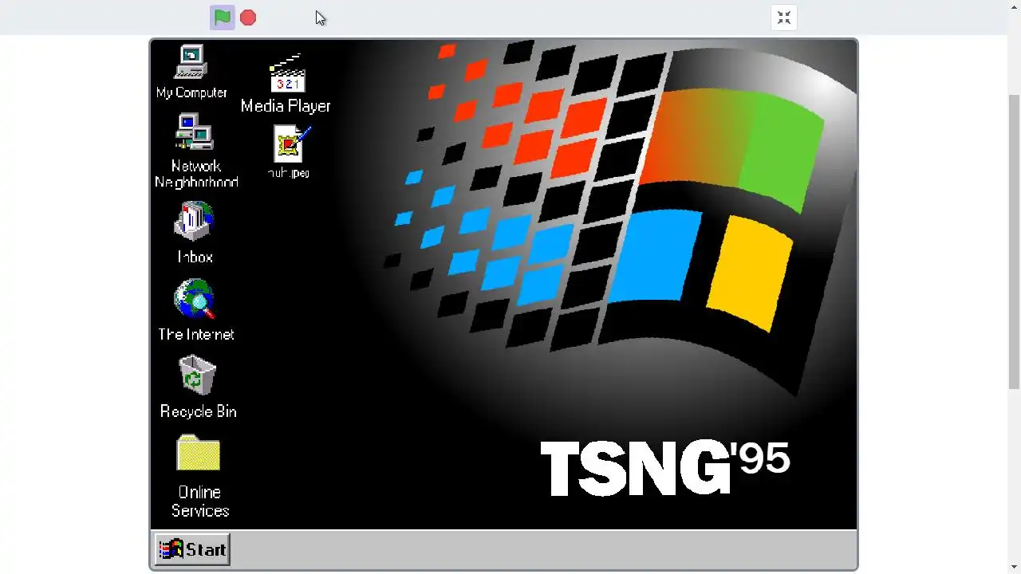
Task: Open the Online Services folder icon
Action: [198, 453]
